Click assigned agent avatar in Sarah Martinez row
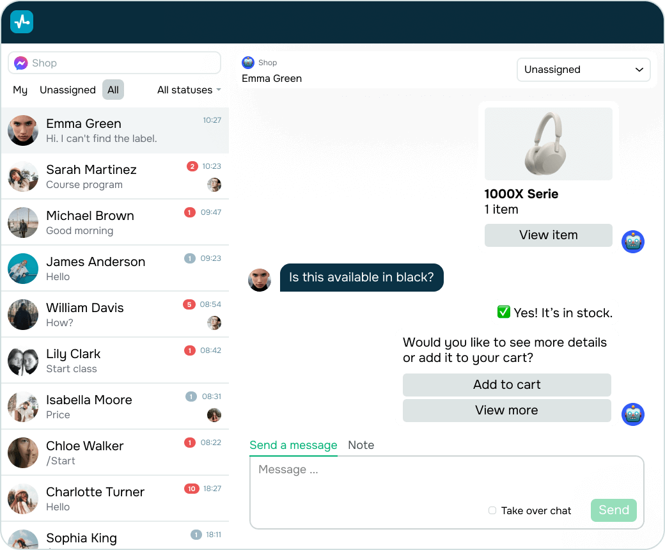Screen dimensions: 665x550 click(214, 184)
